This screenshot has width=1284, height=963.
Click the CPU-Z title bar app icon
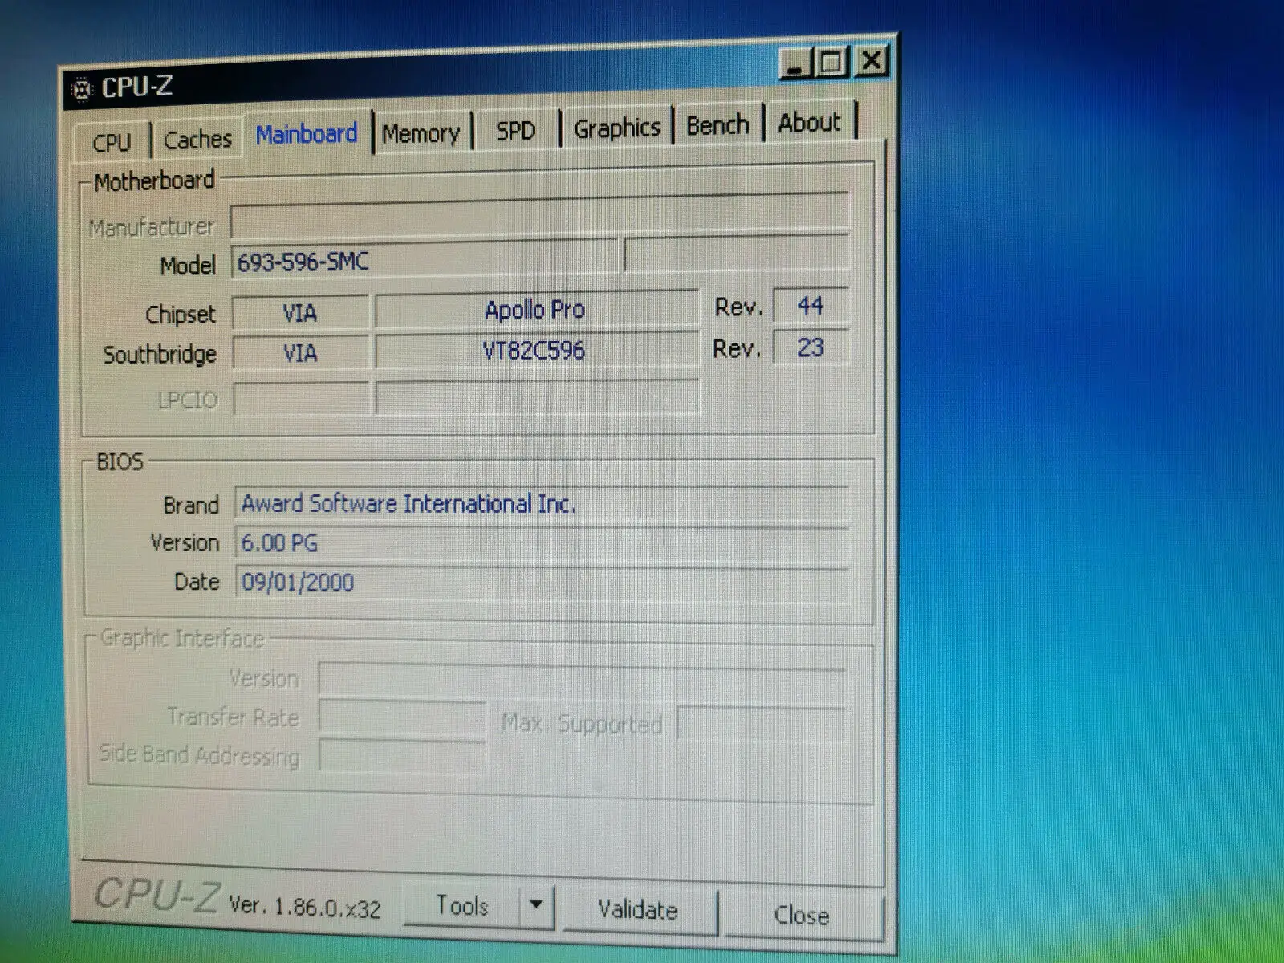[81, 89]
